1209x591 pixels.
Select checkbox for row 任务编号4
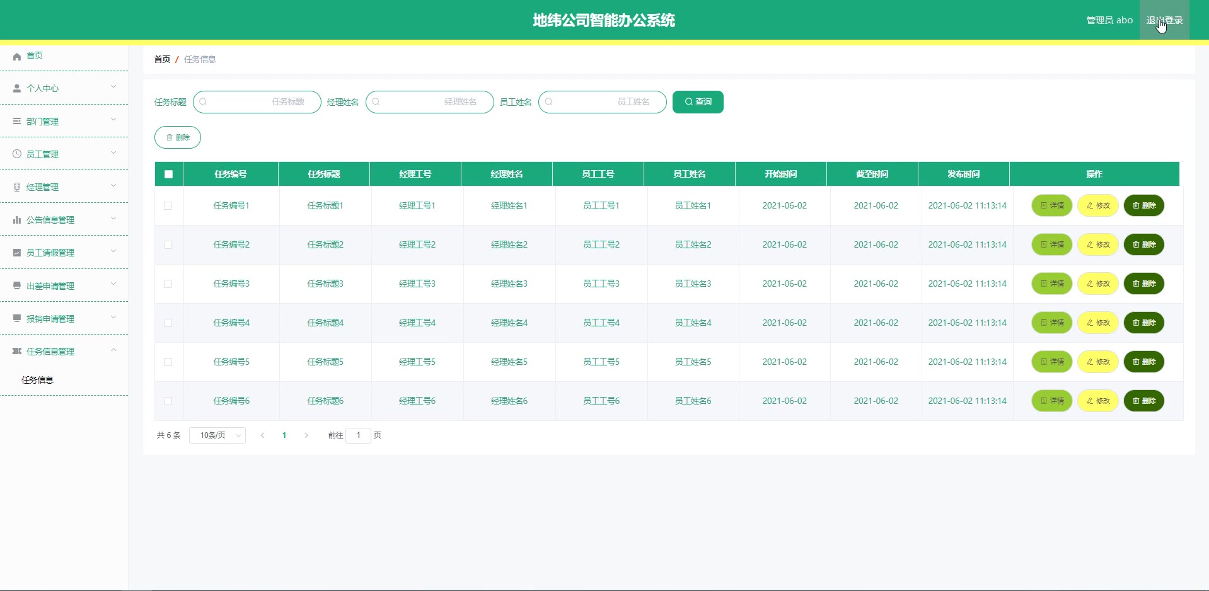coord(168,323)
